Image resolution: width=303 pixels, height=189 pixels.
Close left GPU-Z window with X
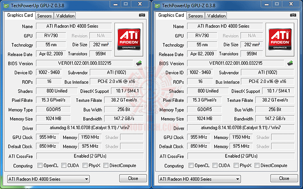tap(140, 4)
